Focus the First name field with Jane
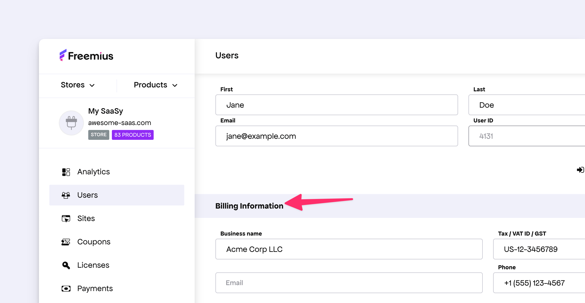585x303 pixels. (336, 105)
